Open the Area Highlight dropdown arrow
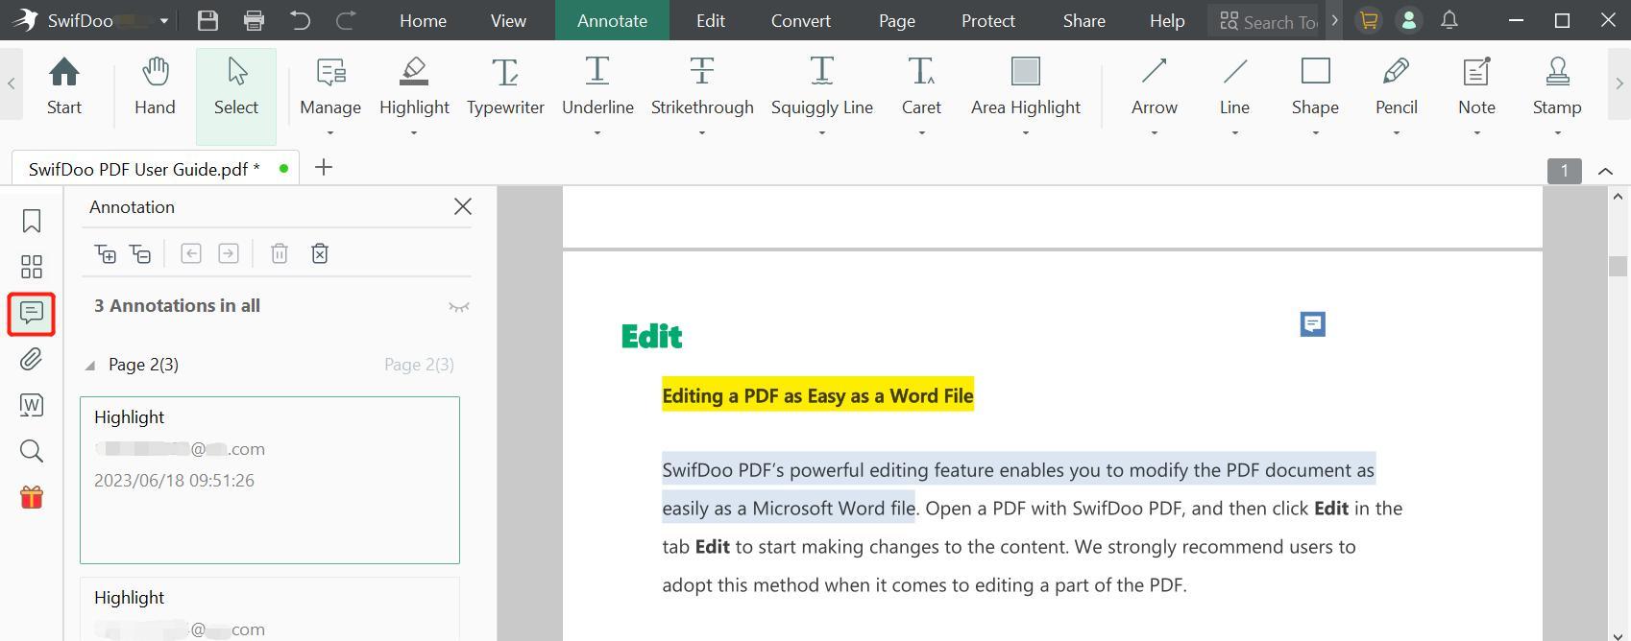The image size is (1631, 641). pos(1026,132)
